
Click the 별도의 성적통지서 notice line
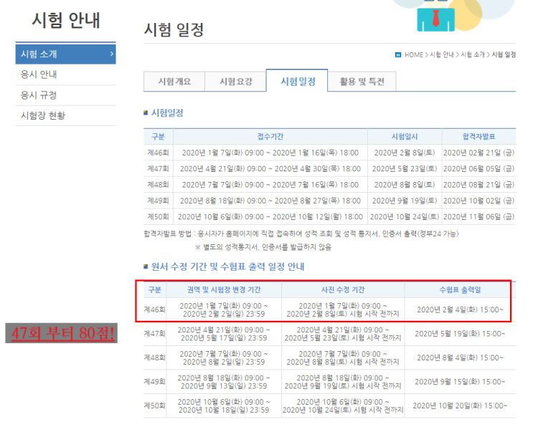click(263, 246)
